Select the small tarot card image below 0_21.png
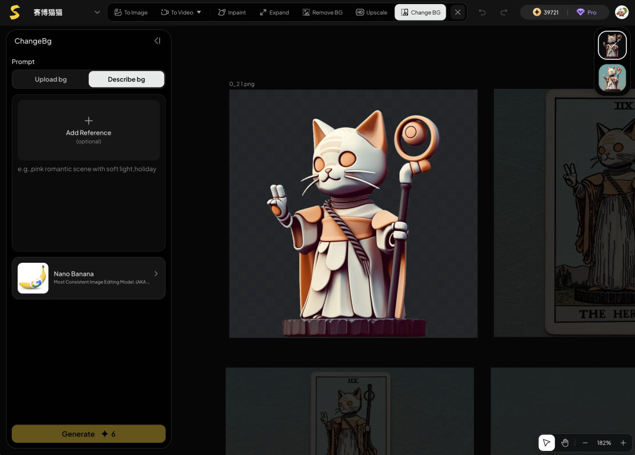 tap(349, 411)
